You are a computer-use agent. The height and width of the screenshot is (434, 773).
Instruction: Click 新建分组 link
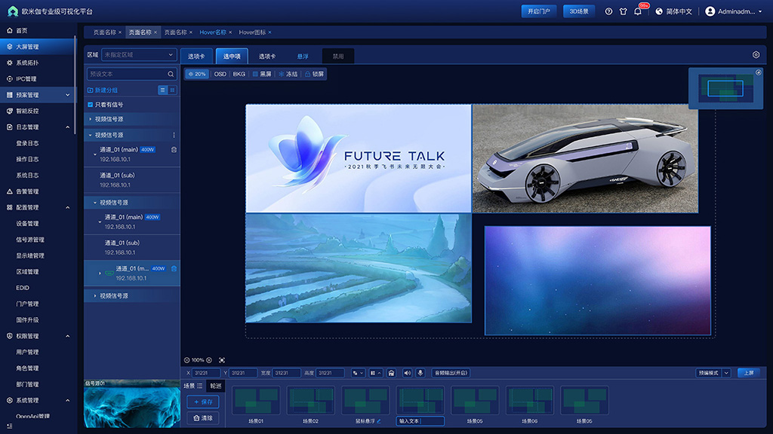pos(103,90)
